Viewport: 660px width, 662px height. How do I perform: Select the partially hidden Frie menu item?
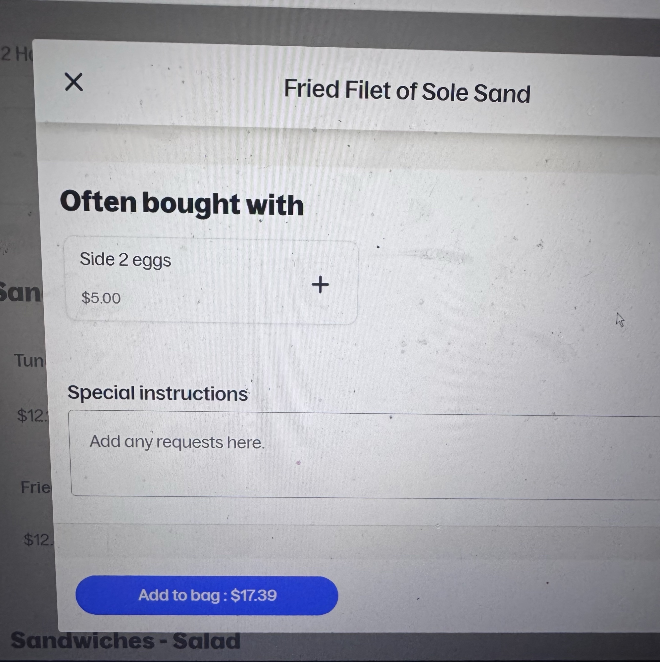[x=35, y=487]
